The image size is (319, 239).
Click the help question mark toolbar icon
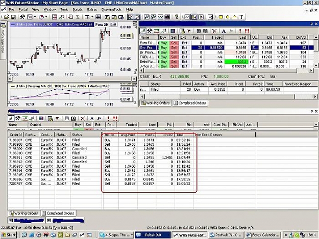click(x=177, y=17)
